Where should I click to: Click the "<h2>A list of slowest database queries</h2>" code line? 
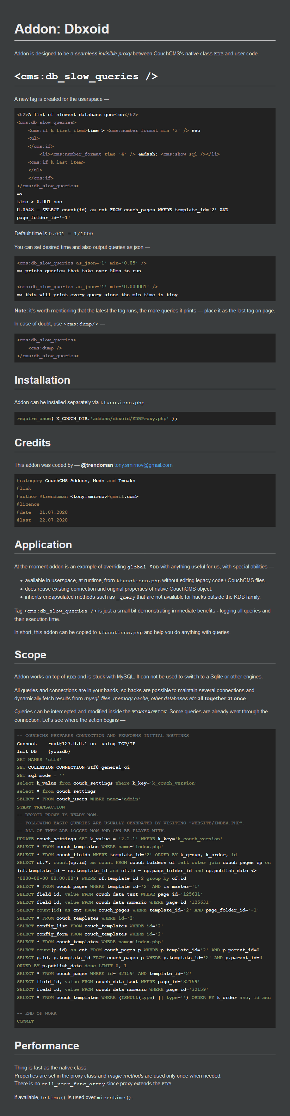(78, 115)
